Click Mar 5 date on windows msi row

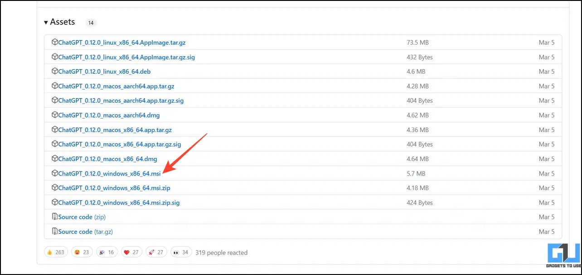click(x=547, y=173)
